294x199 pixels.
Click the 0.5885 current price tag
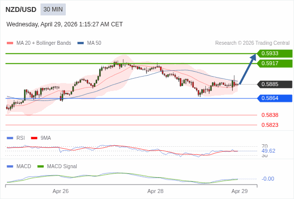point(275,84)
